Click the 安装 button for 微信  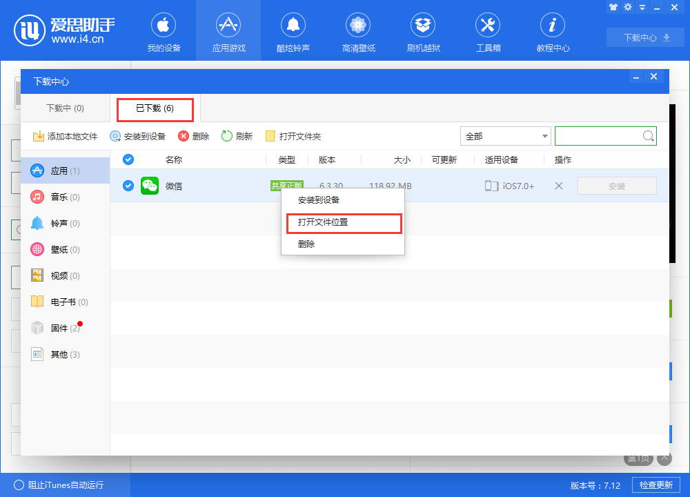coord(616,186)
